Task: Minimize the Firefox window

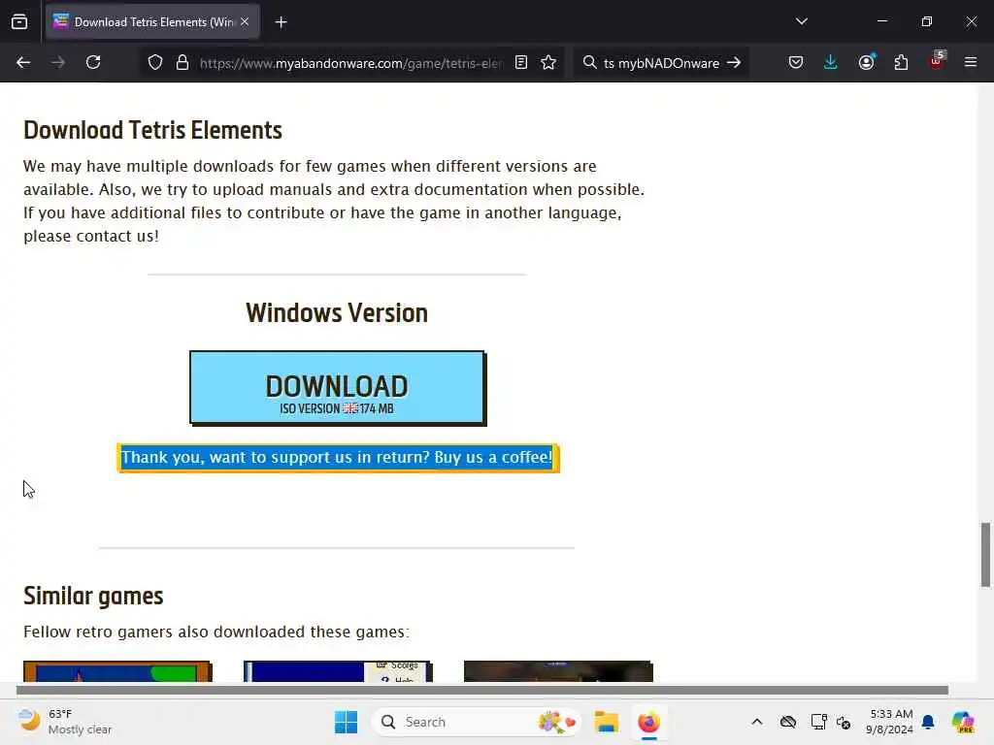Action: 881,21
